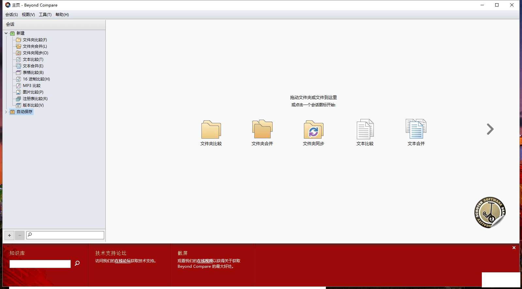Viewport: 522px width, 289px height.
Task: Select 16 进制比较(H) in the tree
Action: 36,79
